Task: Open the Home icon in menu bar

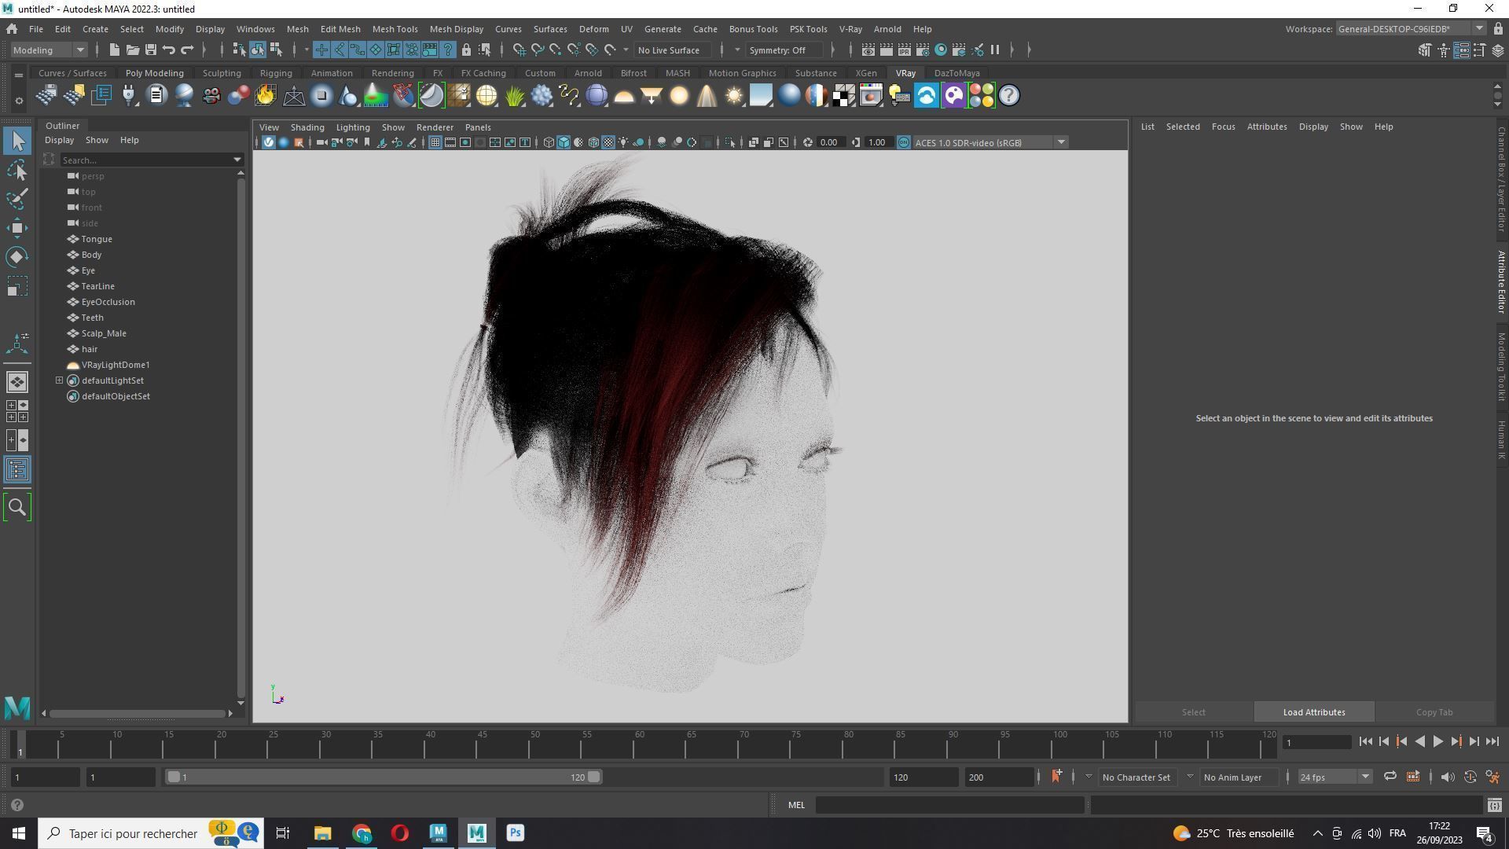Action: (x=12, y=29)
